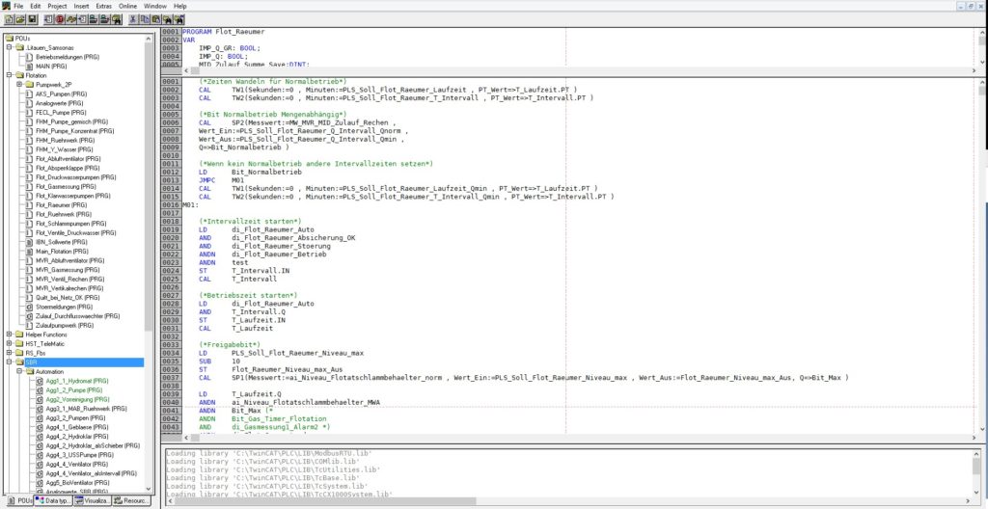
Task: Expand the Pumpwerk_2P folder
Action: pos(19,85)
